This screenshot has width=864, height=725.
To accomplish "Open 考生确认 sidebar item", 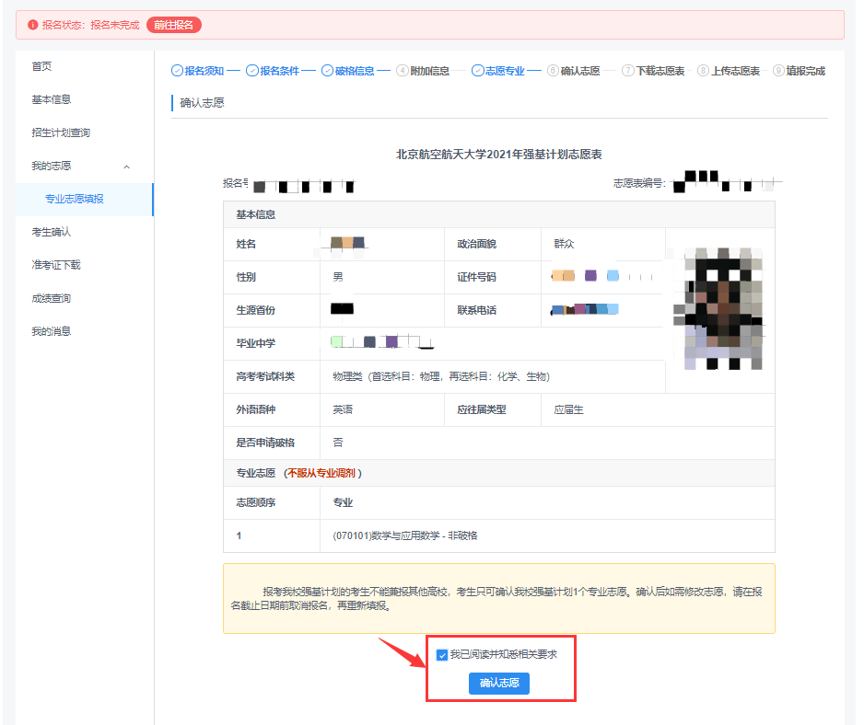I will pos(52,232).
